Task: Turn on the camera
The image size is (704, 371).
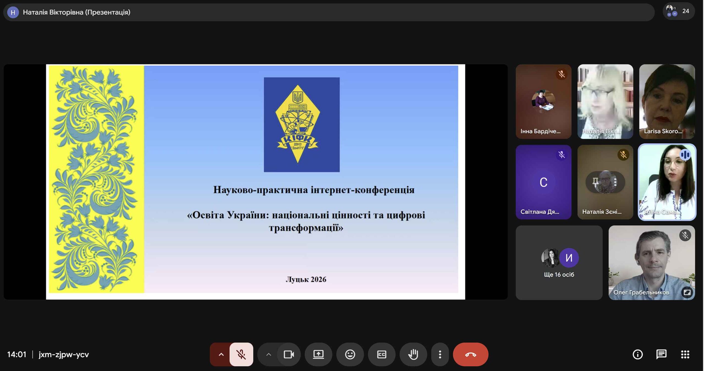Action: coord(288,354)
